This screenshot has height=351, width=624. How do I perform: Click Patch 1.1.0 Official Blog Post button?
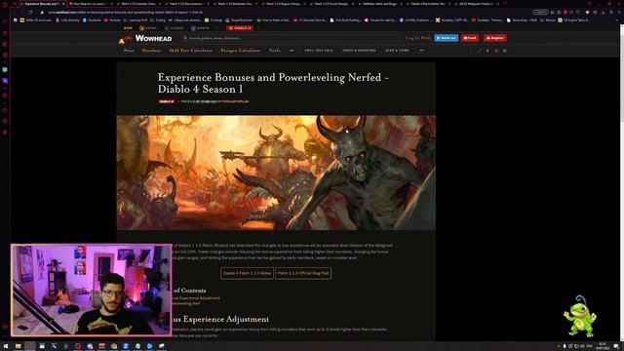(x=303, y=273)
